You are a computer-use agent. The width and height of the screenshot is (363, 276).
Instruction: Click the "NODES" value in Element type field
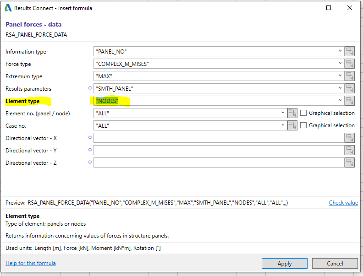(x=107, y=101)
